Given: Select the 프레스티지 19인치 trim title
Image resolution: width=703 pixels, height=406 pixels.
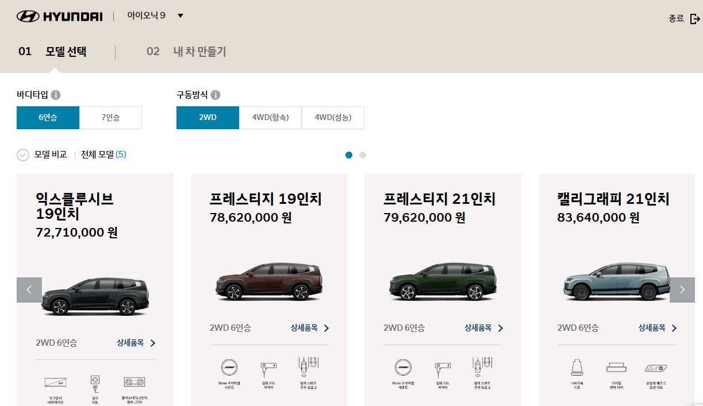Looking at the screenshot, I should coord(266,199).
